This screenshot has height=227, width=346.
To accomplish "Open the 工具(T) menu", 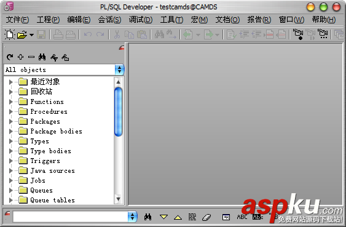I will pyautogui.click(x=171, y=20).
